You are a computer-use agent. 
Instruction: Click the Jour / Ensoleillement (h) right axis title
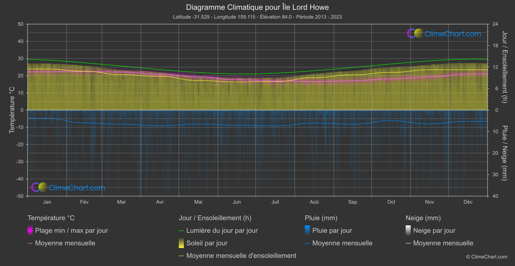point(504,67)
